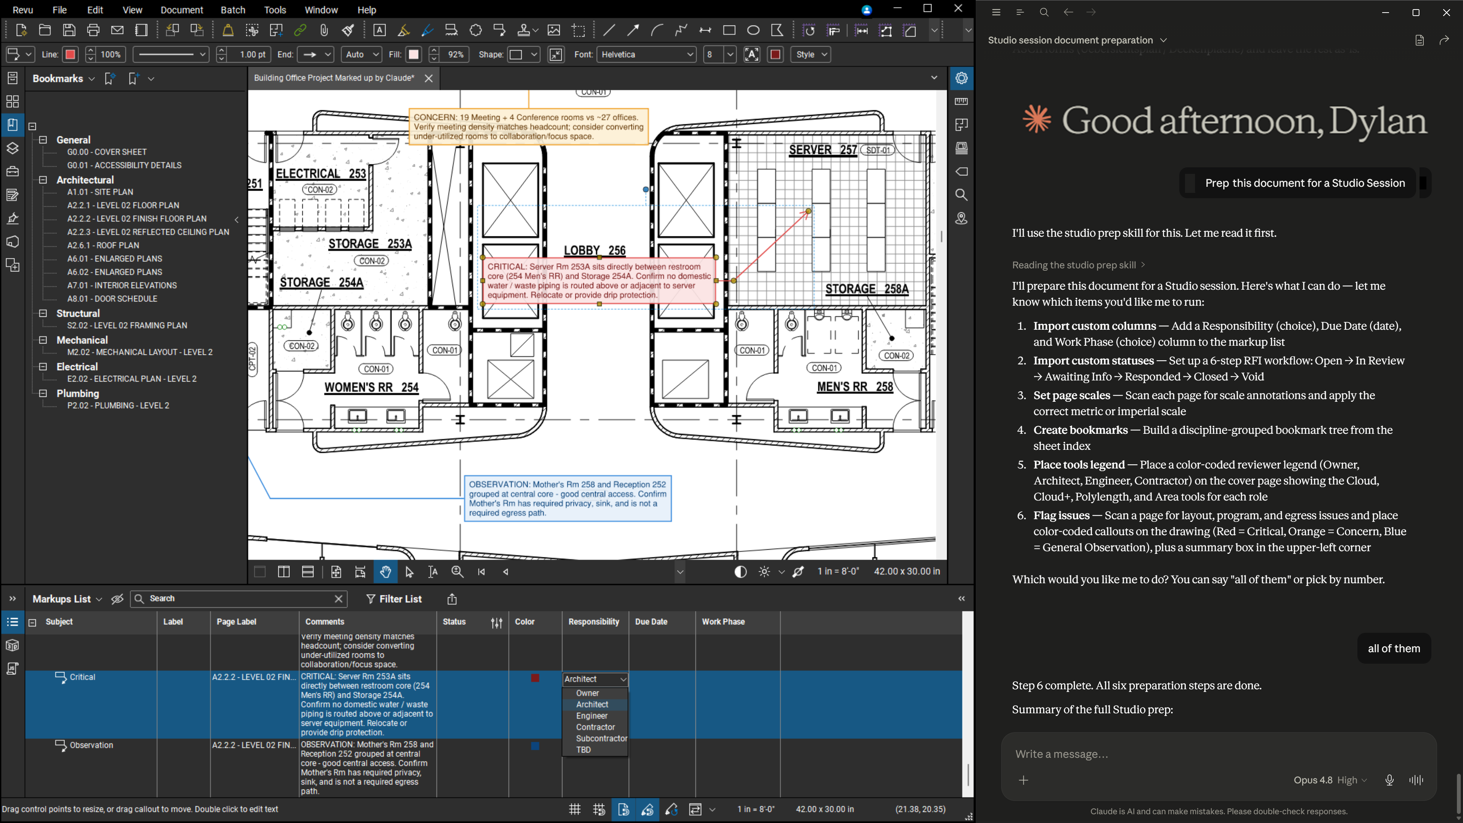Open the Measurements ruler panel

click(x=962, y=102)
